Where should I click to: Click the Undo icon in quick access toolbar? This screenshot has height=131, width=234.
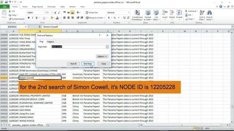pos(10,2)
